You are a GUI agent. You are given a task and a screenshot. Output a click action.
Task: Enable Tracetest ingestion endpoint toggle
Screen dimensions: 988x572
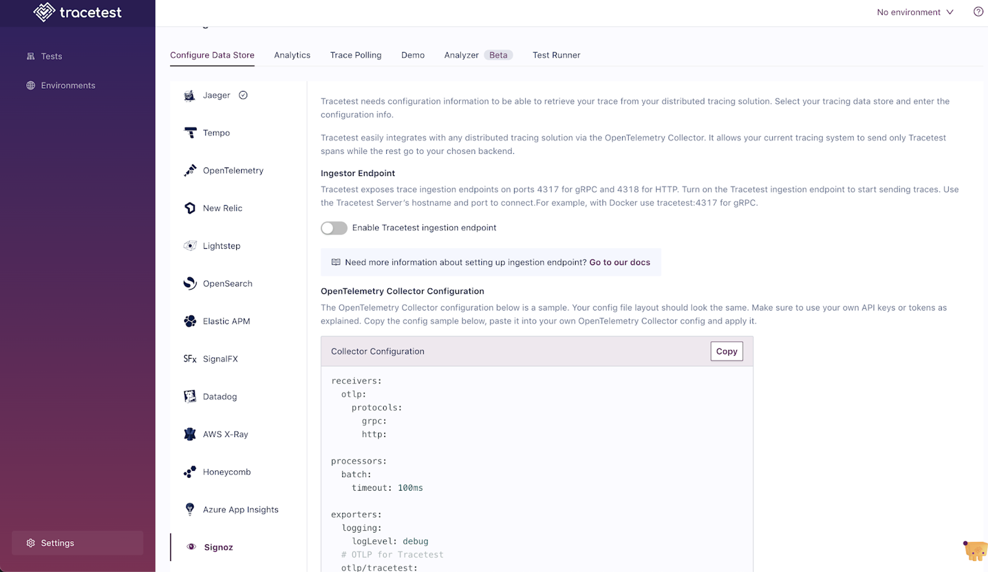tap(334, 228)
